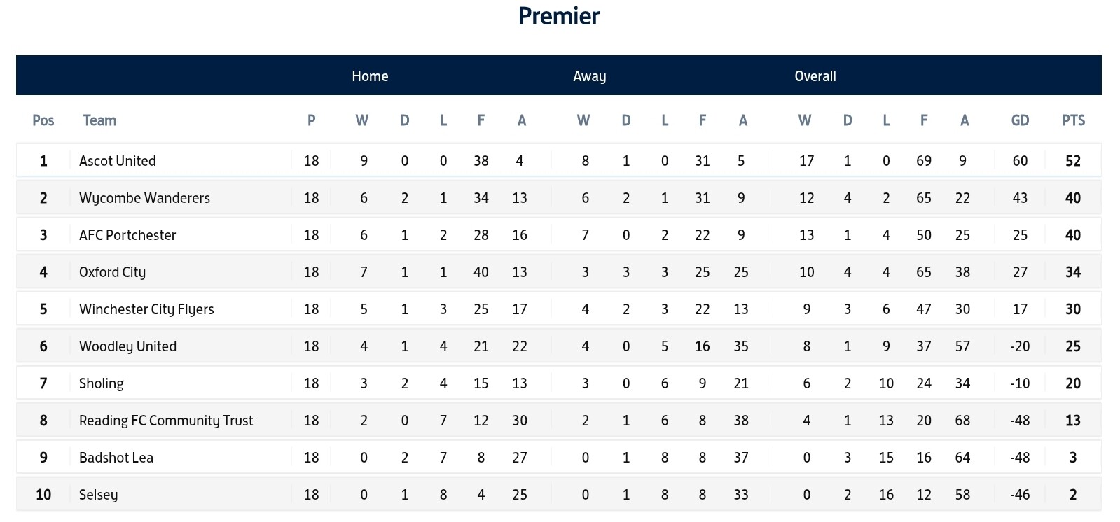Click the Pos column header
Viewport: 1120px width, 522px height.
point(43,120)
